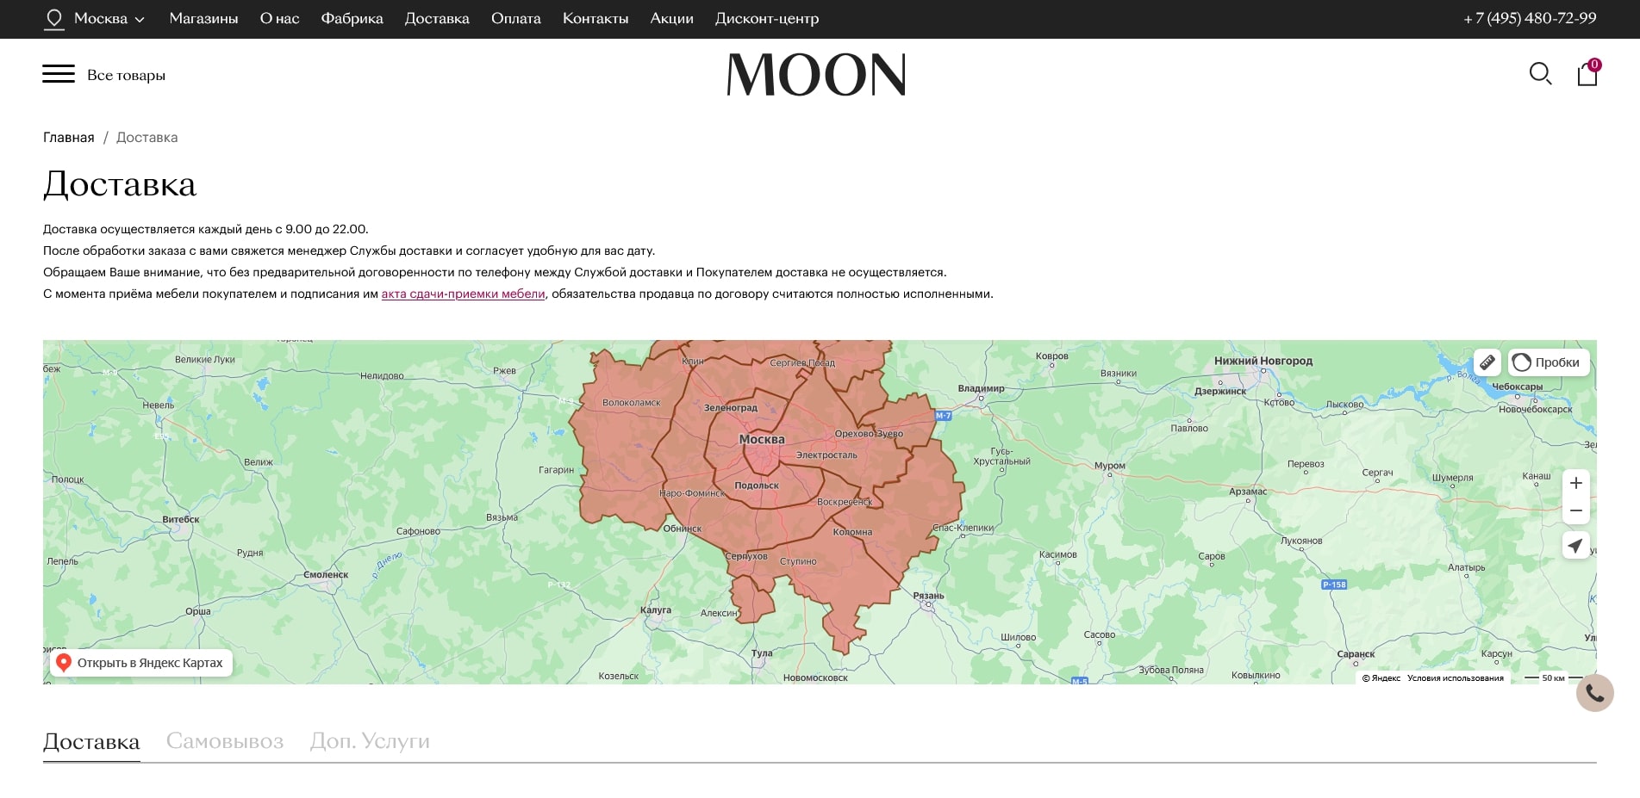Open the site search magnifier icon
1640x798 pixels.
(x=1540, y=74)
